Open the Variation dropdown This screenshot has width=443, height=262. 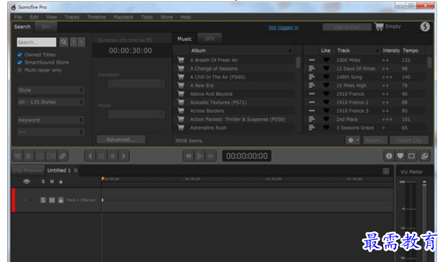(136, 83)
